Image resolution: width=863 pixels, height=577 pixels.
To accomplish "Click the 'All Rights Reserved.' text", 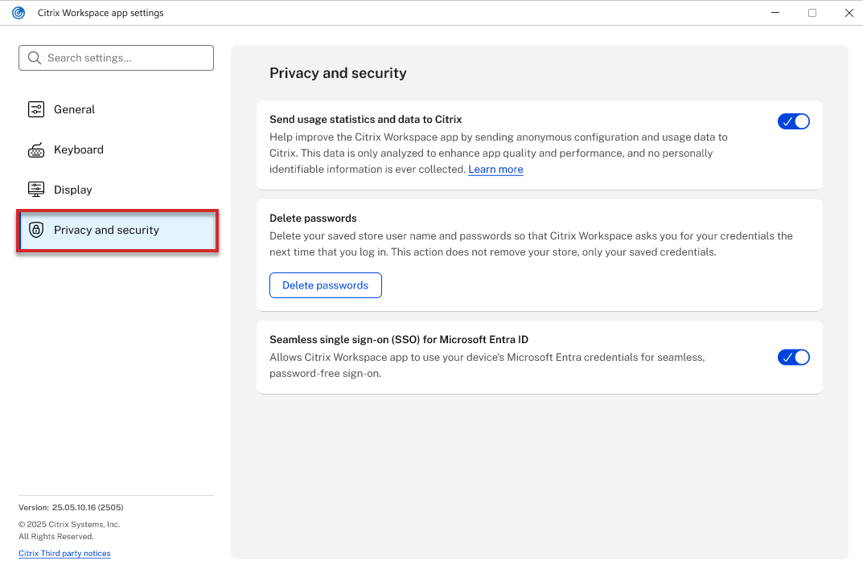I will pyautogui.click(x=56, y=537).
